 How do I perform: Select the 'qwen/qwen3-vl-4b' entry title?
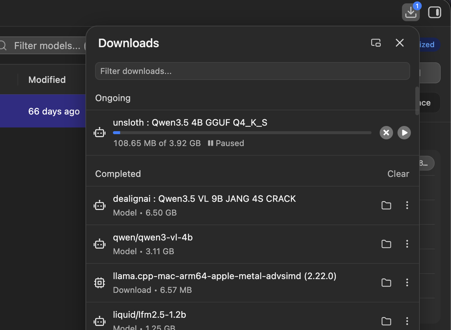coord(153,237)
